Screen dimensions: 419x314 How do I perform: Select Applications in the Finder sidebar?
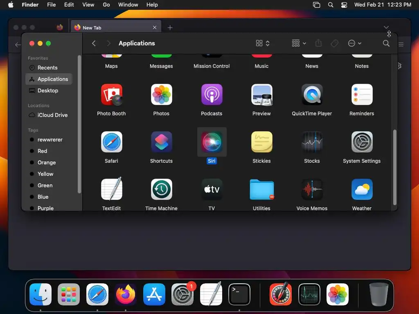click(49, 79)
